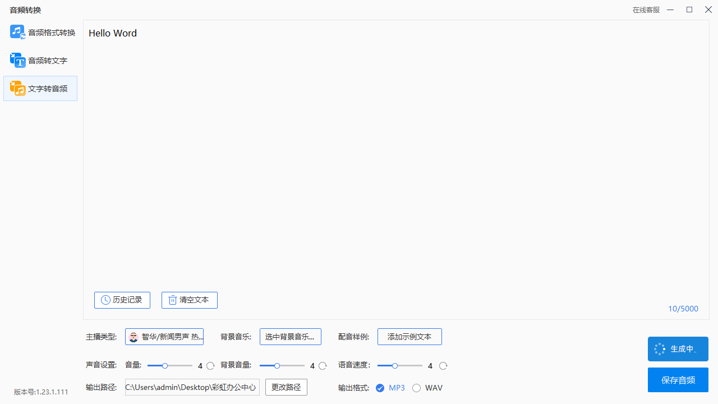Click the 生成中 generating button

click(678, 348)
